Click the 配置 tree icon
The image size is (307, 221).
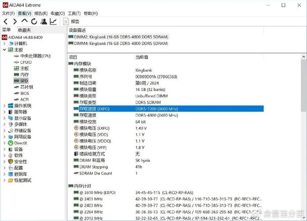(11, 168)
